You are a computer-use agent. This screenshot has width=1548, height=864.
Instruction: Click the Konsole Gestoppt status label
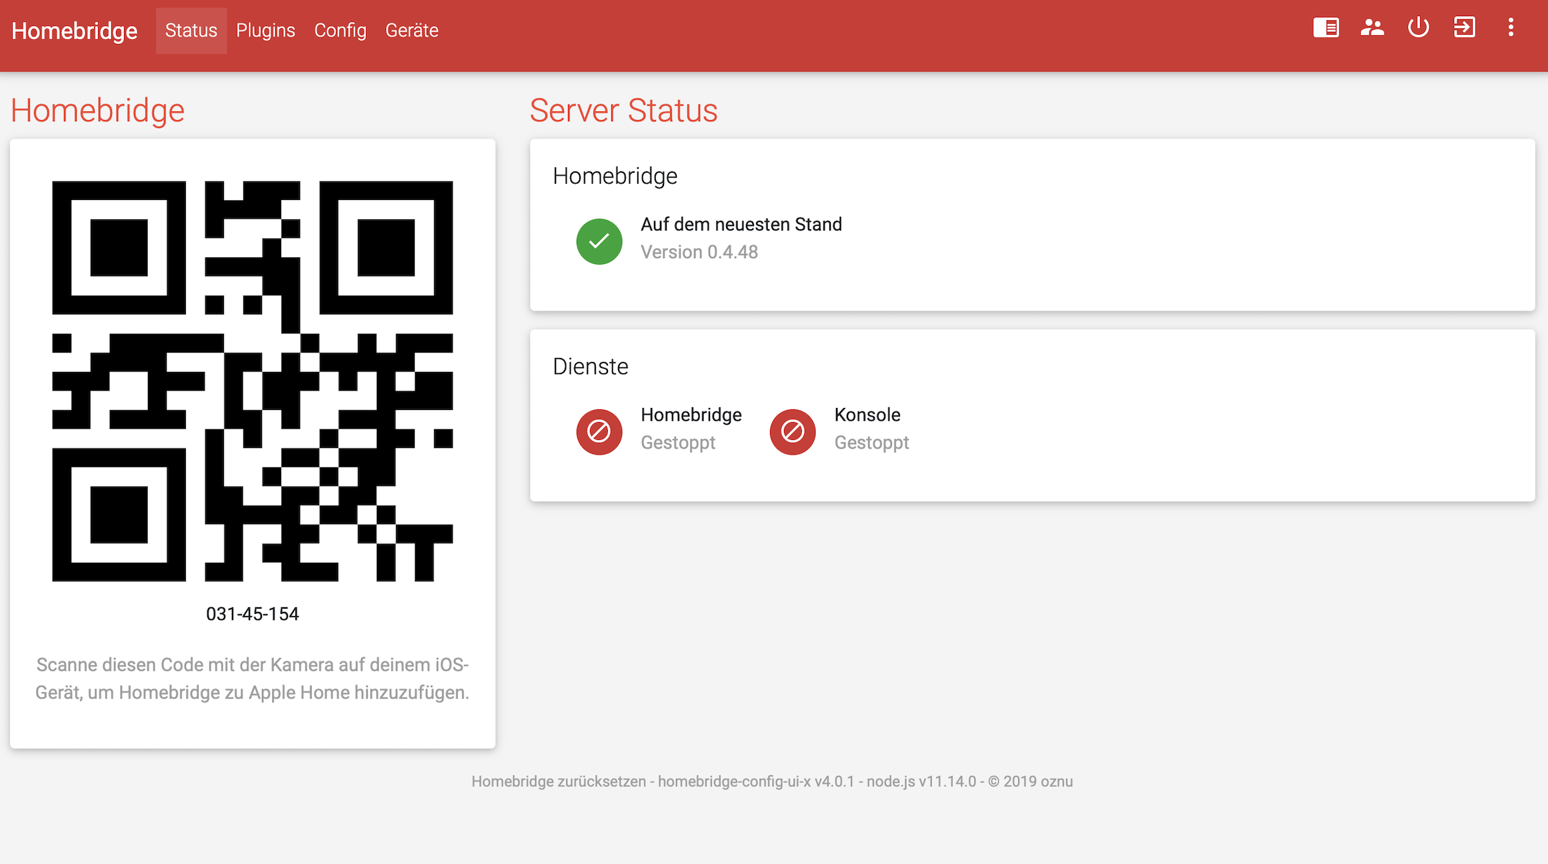point(871,443)
